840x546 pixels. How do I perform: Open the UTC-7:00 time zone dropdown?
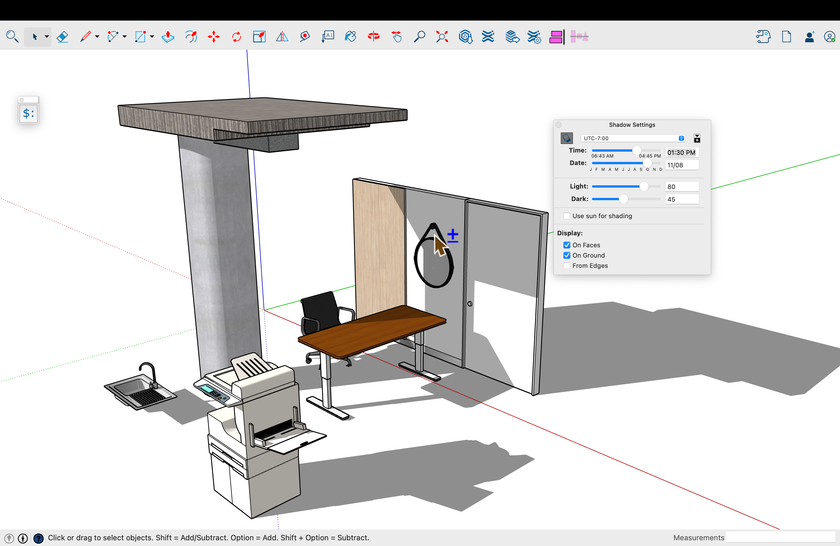[633, 138]
